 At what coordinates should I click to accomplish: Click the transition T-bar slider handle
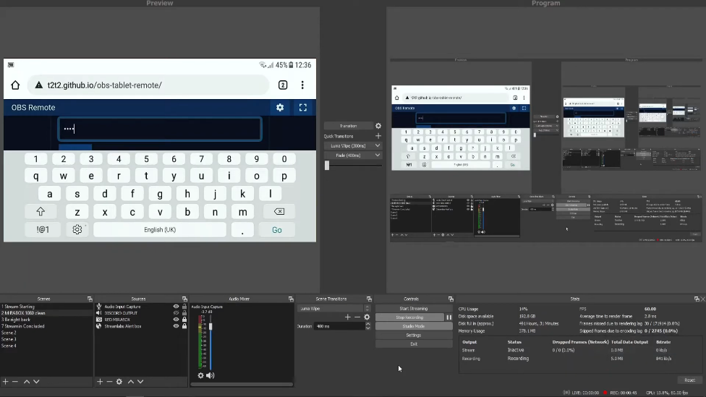point(327,165)
